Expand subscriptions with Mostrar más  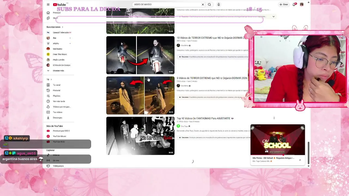(x=59, y=71)
